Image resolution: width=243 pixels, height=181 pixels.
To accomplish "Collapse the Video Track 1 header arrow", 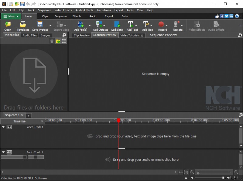I will 3,127.
